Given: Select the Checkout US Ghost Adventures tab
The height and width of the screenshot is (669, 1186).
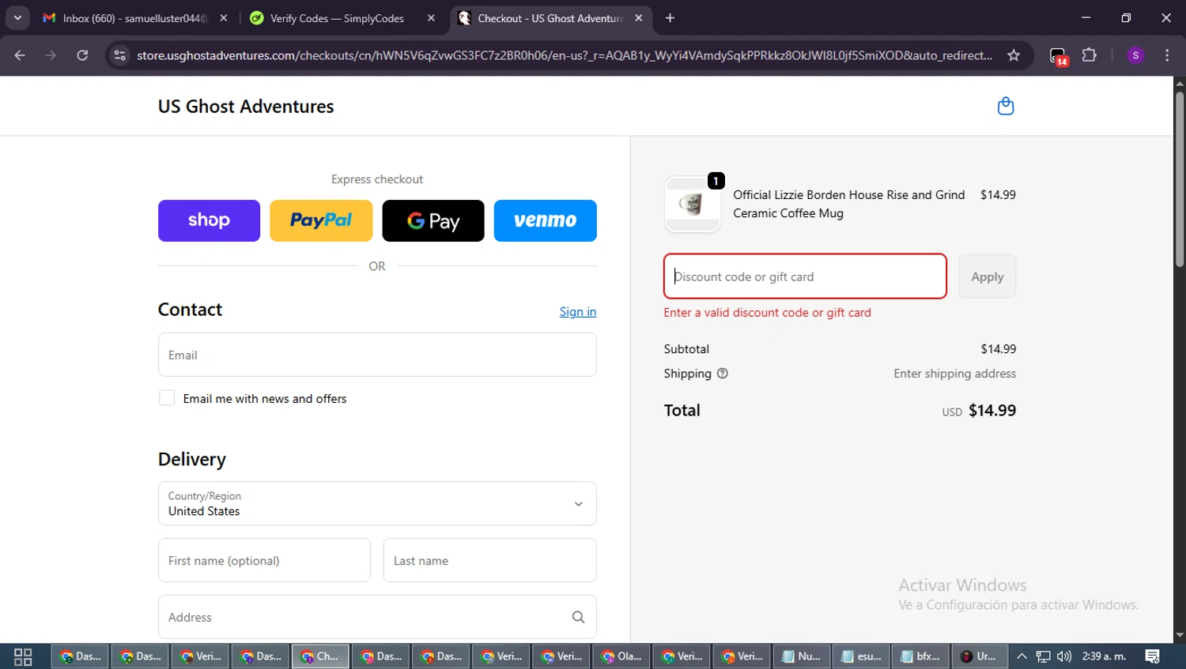Looking at the screenshot, I should (550, 18).
